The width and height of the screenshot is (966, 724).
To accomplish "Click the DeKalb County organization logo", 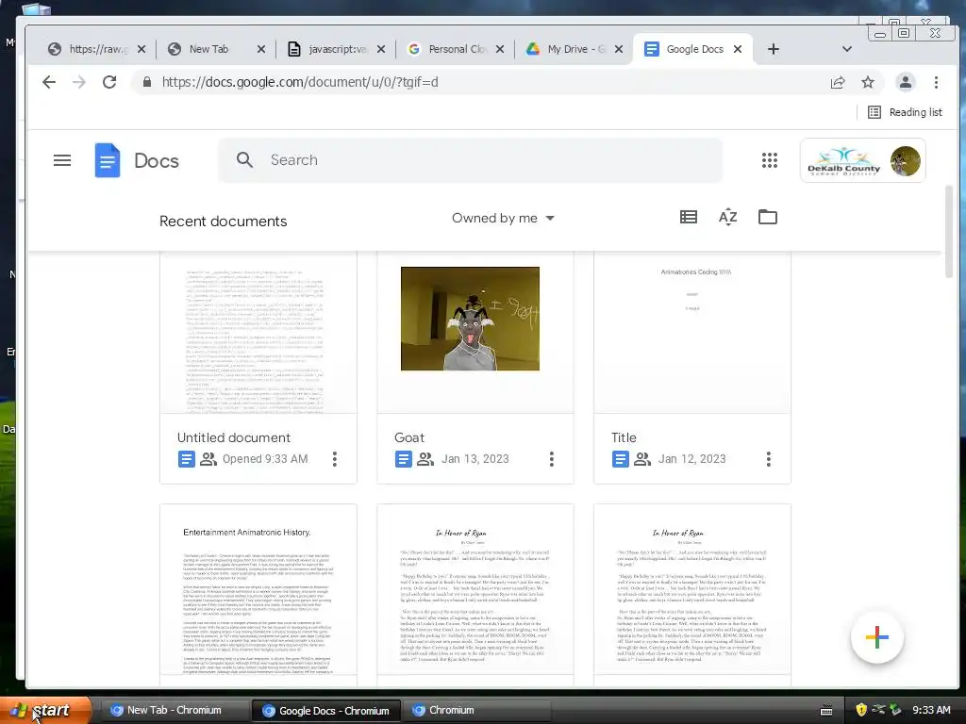I will [843, 161].
